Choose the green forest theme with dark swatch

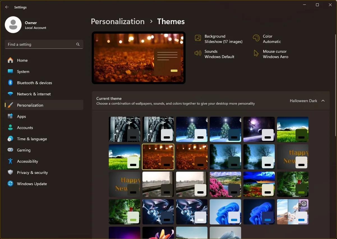(x=293, y=184)
